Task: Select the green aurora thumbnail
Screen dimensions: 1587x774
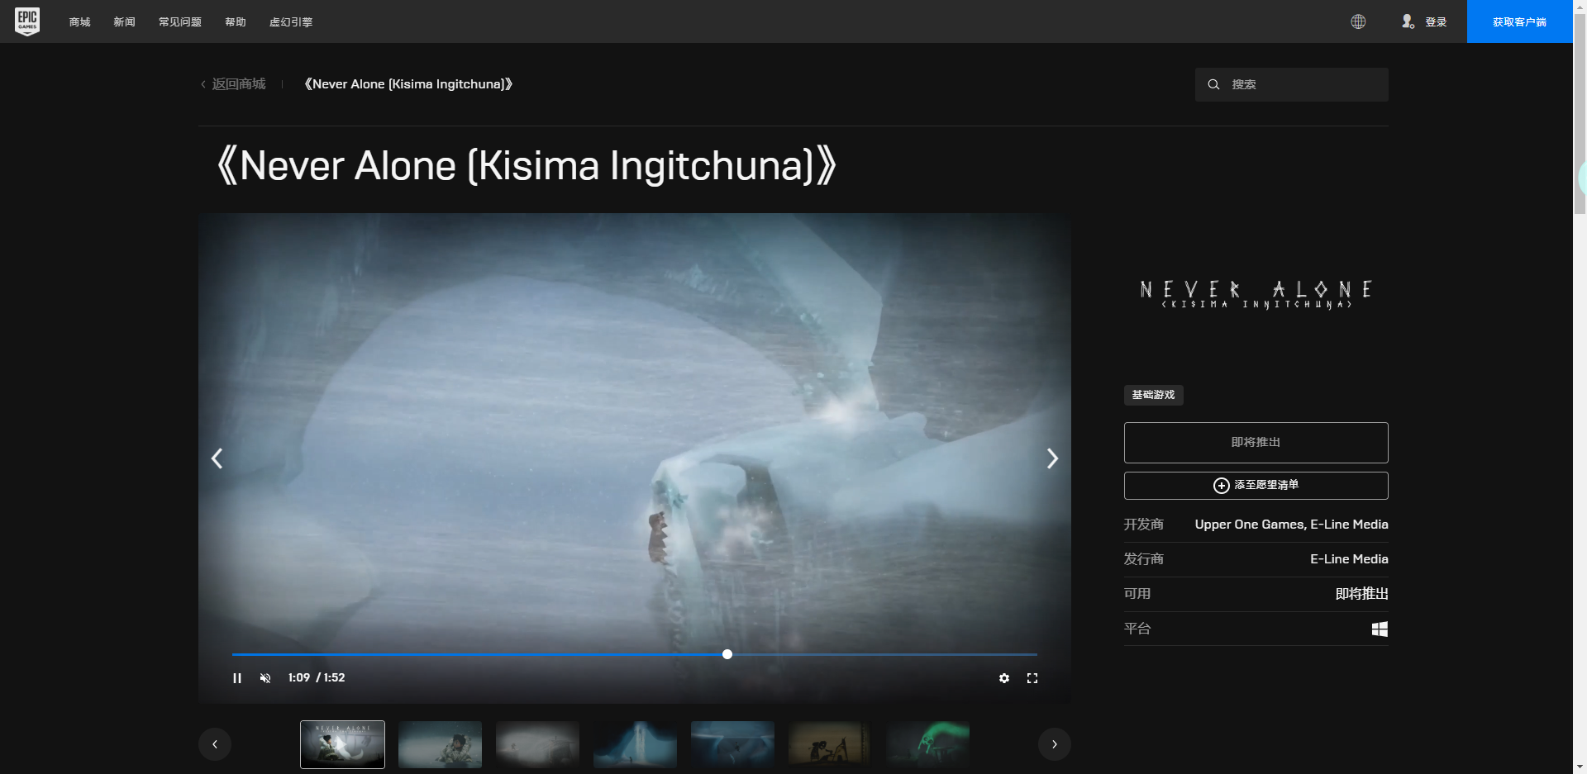Action: [x=927, y=744]
